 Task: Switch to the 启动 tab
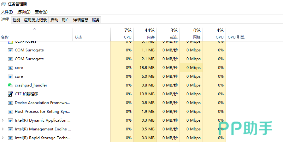54,20
